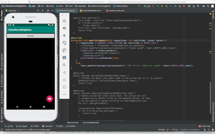Stop the running app with red square
This screenshot has width=215, height=134.
click(184, 6)
